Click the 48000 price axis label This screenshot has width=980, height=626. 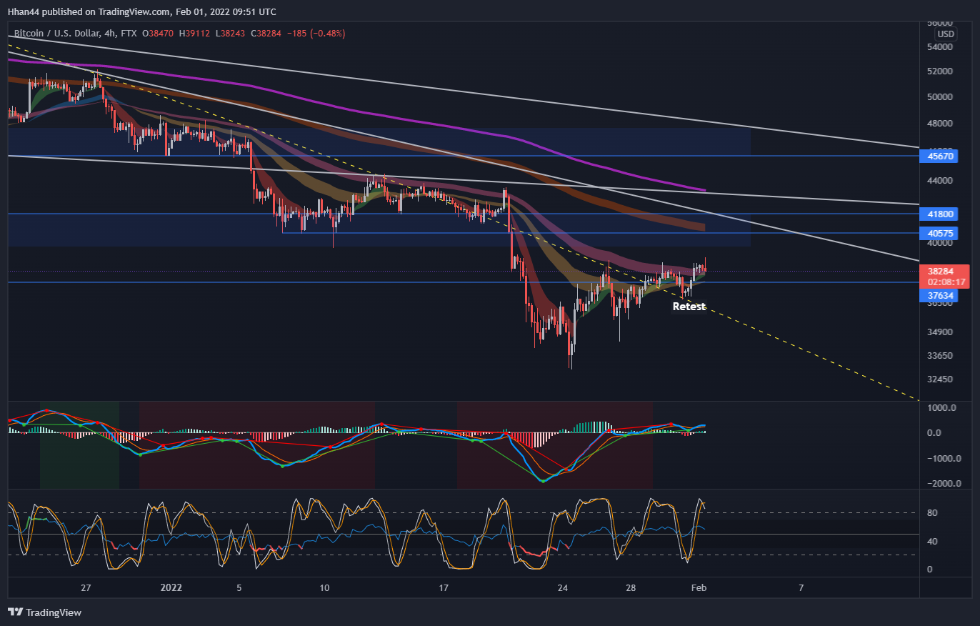tap(940, 123)
